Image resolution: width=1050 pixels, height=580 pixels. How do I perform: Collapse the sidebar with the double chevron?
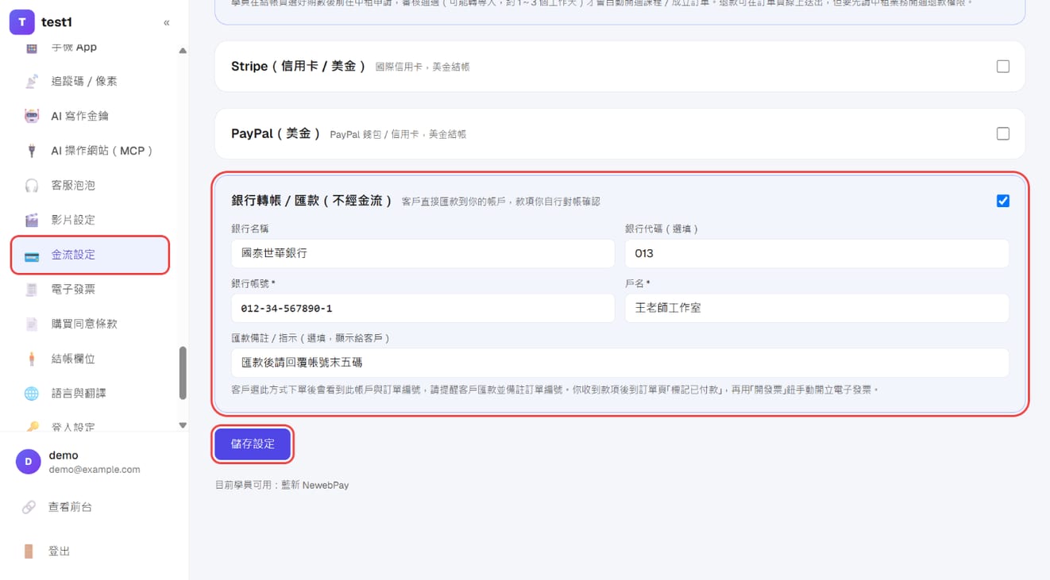pyautogui.click(x=166, y=23)
